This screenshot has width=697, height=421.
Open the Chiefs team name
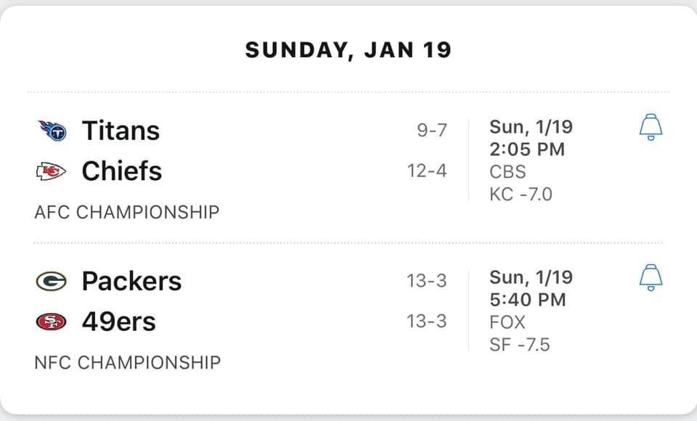tap(122, 171)
